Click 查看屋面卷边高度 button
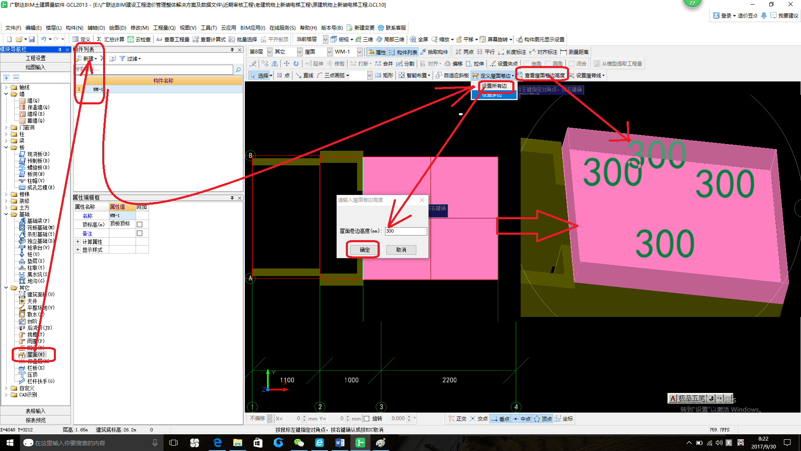The height and width of the screenshot is (451, 801). (542, 75)
